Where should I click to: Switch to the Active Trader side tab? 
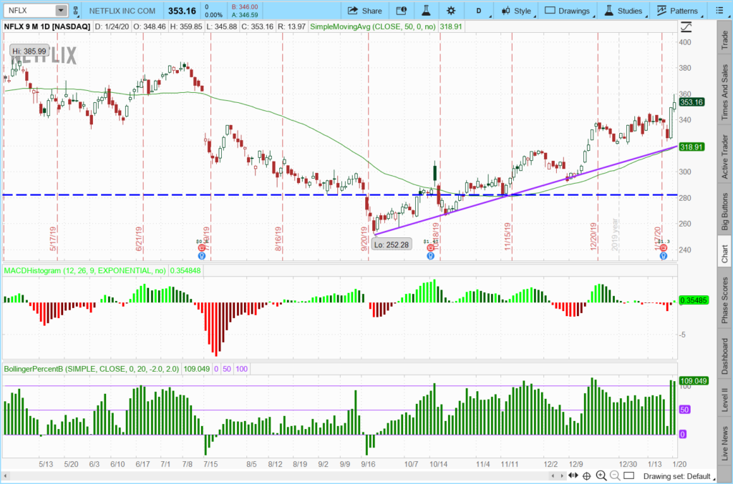click(724, 155)
